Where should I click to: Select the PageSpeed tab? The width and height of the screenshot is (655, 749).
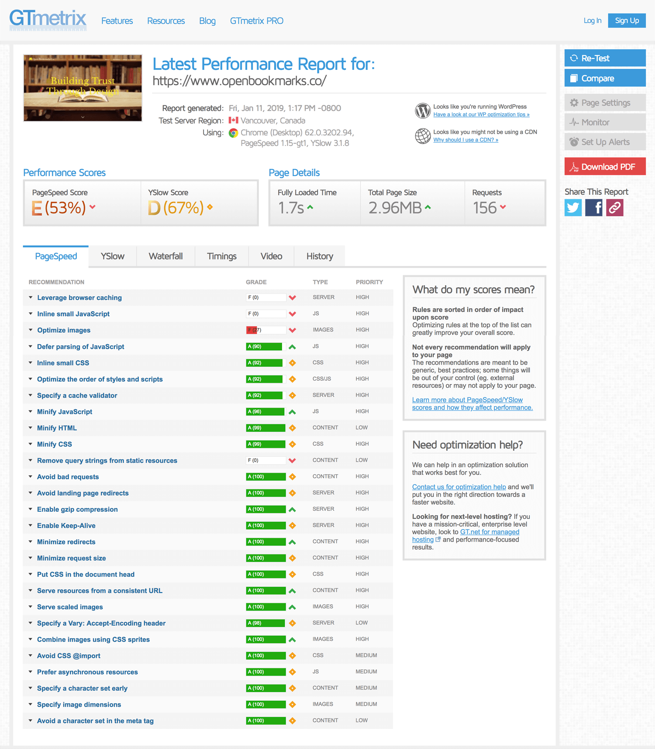56,256
